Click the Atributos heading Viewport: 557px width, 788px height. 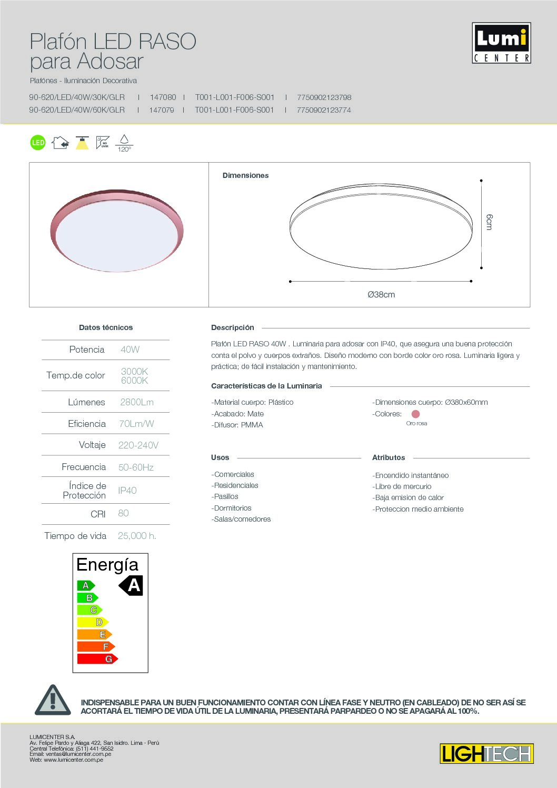point(389,457)
